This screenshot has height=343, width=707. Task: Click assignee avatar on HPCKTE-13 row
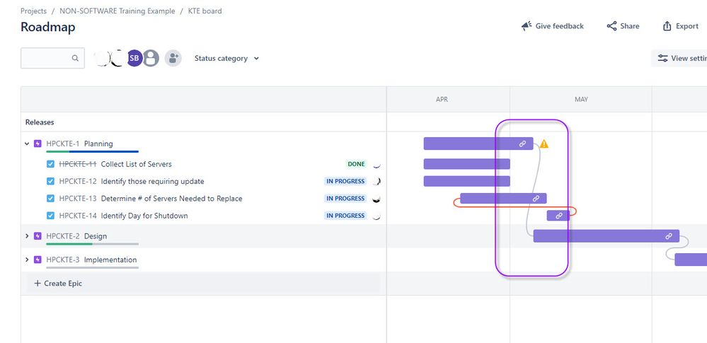[x=377, y=198]
